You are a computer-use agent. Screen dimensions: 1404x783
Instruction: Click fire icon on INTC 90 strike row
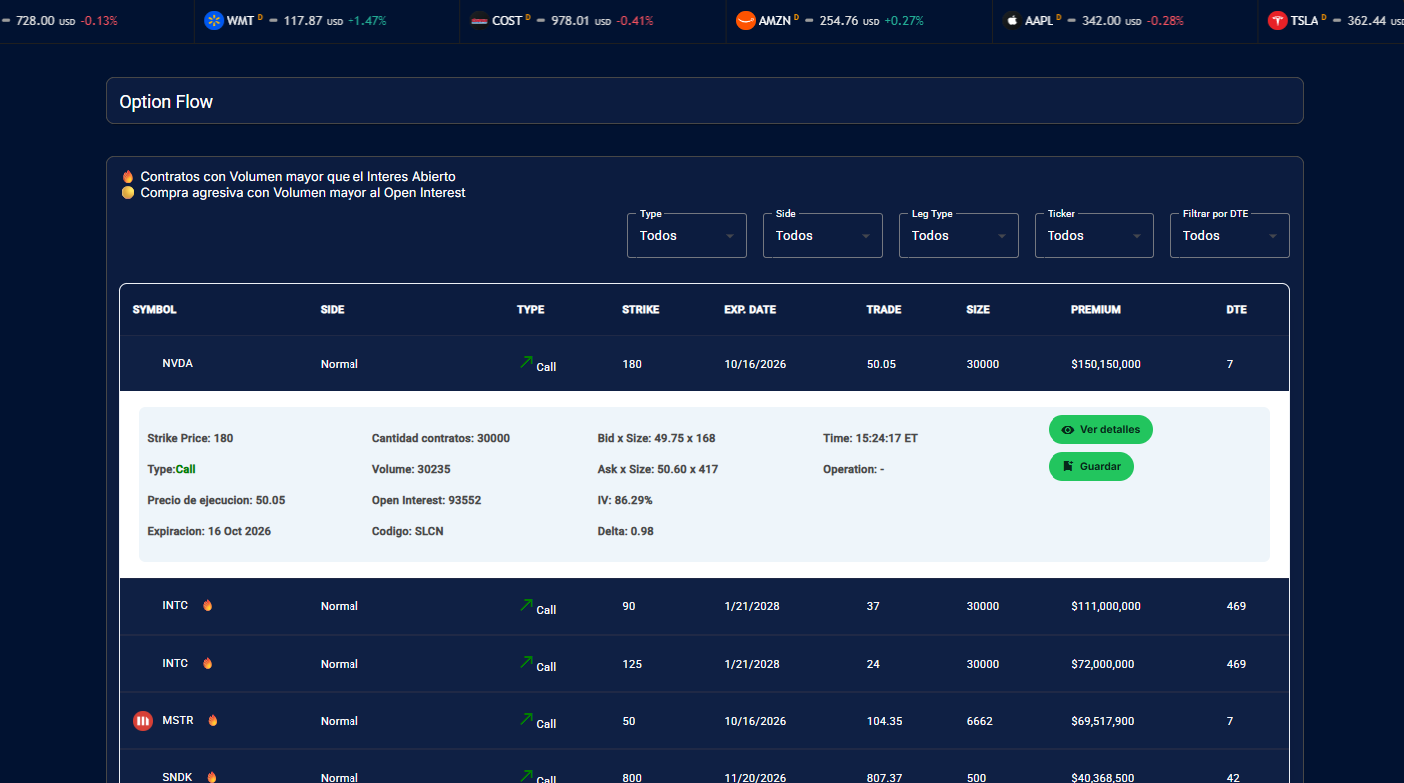click(207, 605)
